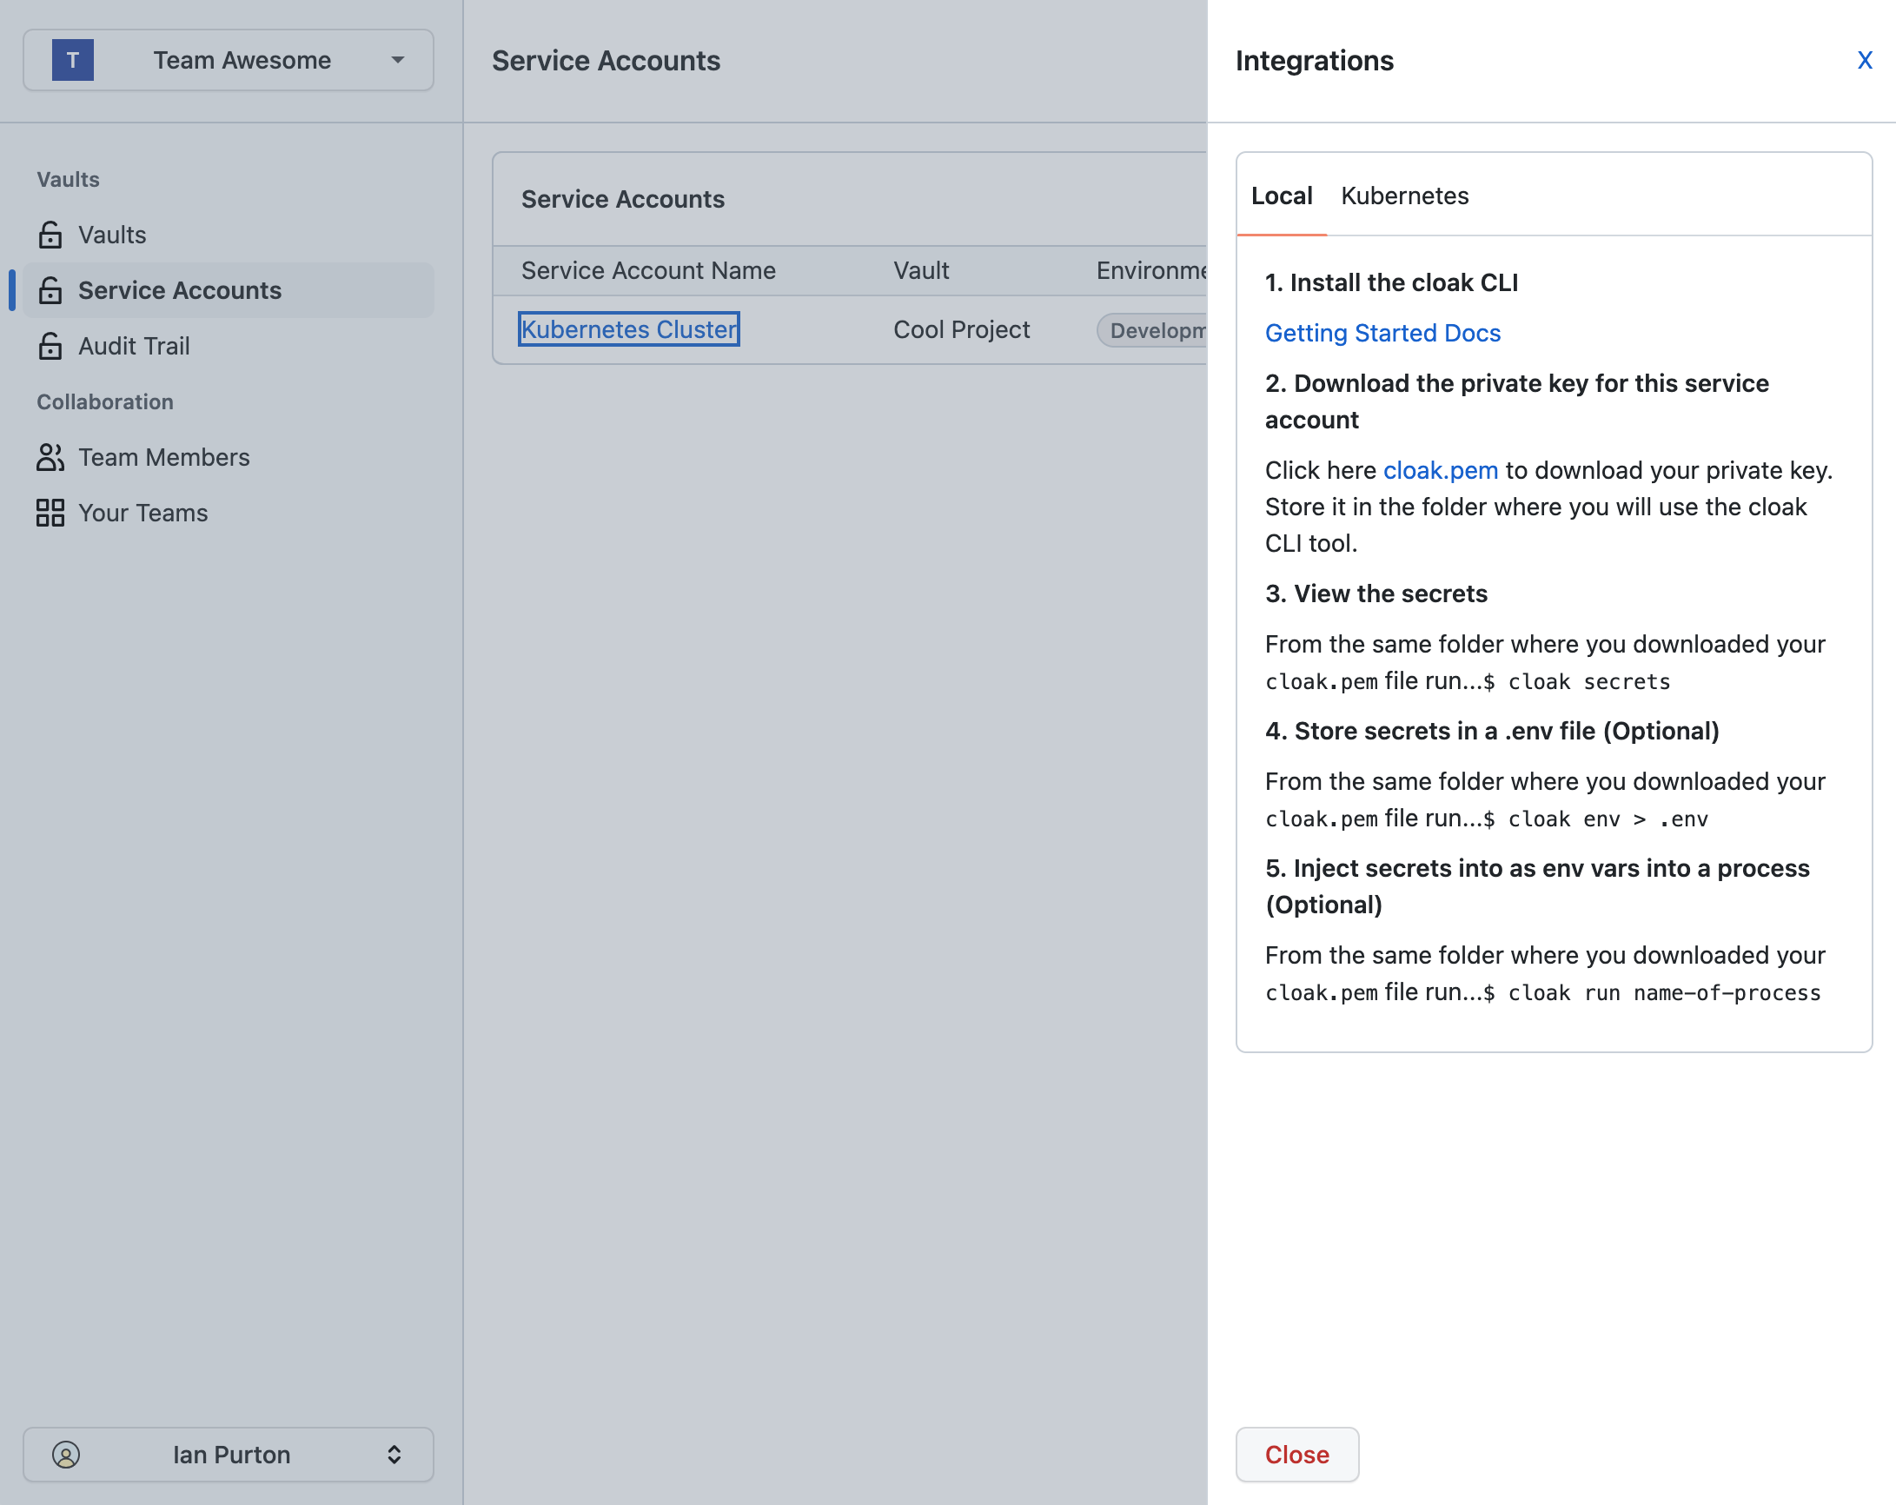
Task: Click the Team Members people icon
Action: (50, 457)
